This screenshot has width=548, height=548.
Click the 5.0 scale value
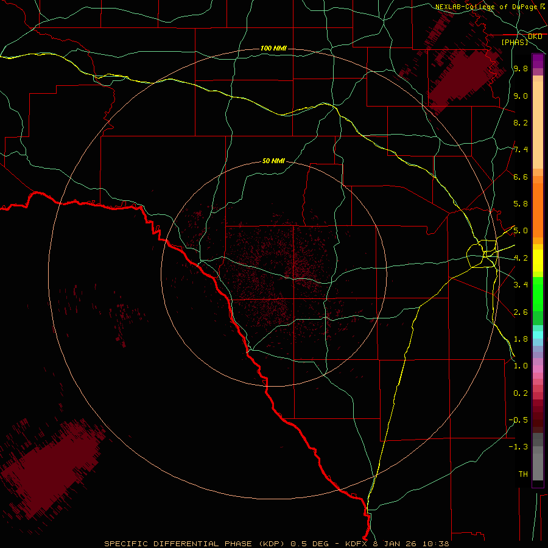pos(521,231)
